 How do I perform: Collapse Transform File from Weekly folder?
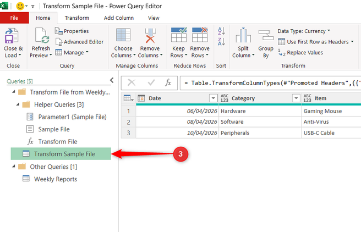[14, 92]
